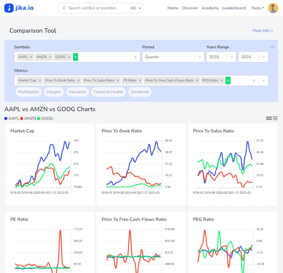Expand the 2018 start year dropdown
The height and width of the screenshot is (273, 283).
221,57
